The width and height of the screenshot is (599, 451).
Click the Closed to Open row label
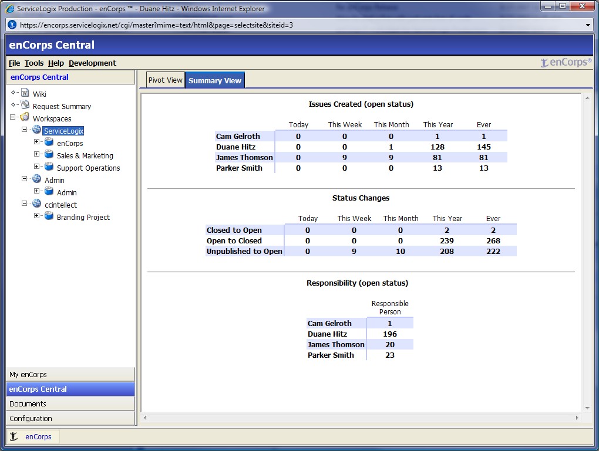[x=234, y=230]
